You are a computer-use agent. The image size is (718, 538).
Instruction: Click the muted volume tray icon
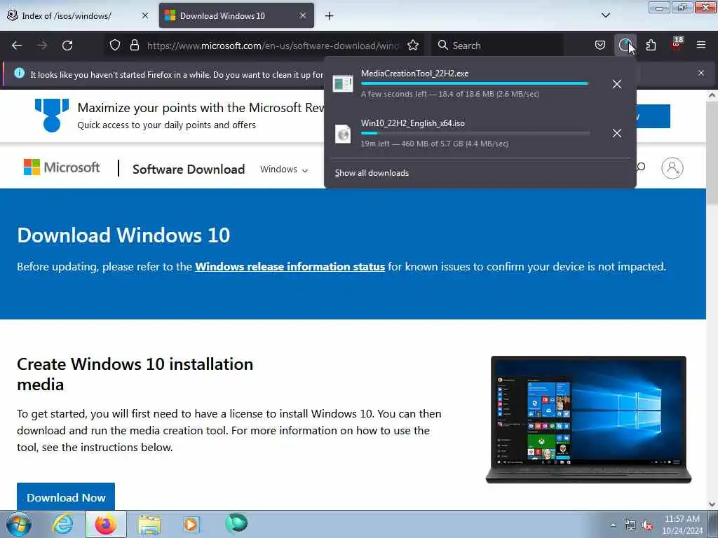click(x=647, y=525)
